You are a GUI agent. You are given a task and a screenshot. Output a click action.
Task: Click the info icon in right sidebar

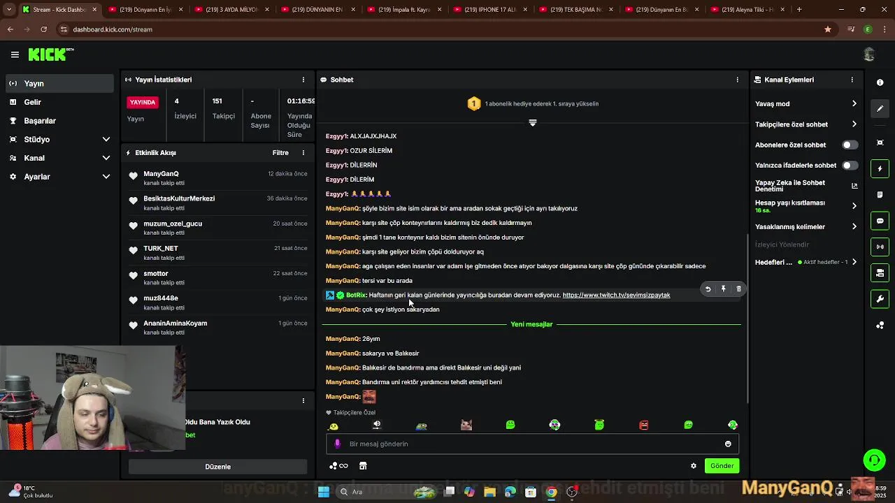pos(880,82)
